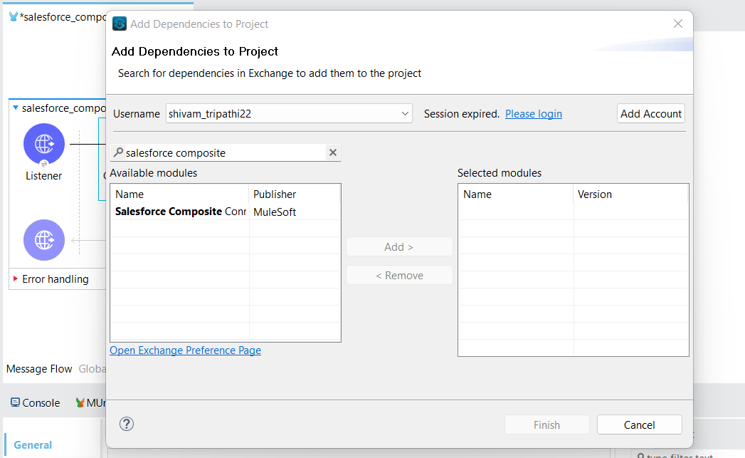Click the salesforce composite search field

tap(226, 152)
